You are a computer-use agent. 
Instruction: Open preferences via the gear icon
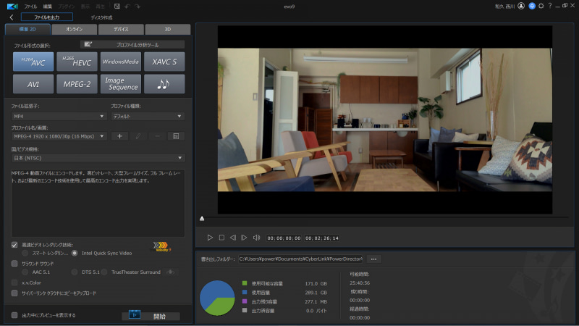tap(541, 6)
